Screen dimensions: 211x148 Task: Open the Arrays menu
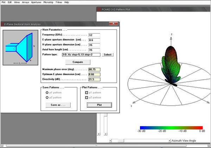point(25,2)
